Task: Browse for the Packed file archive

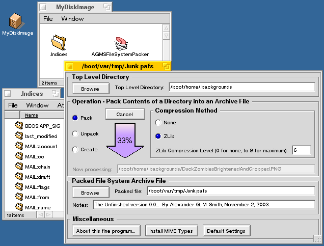Action: (x=91, y=193)
